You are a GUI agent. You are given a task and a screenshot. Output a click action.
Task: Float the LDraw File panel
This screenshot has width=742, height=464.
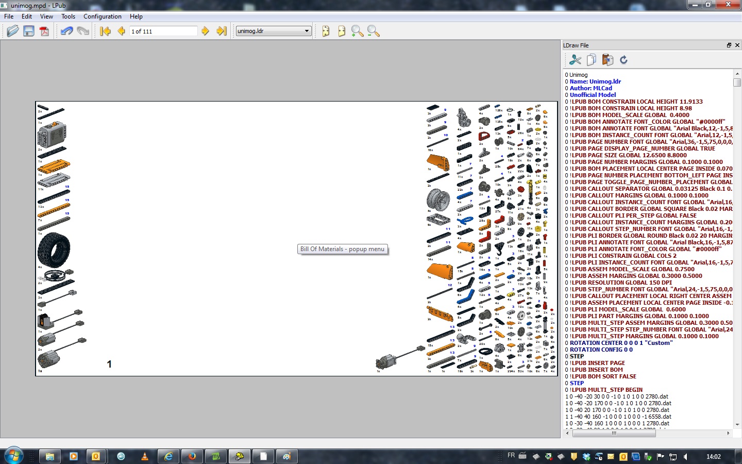(729, 45)
